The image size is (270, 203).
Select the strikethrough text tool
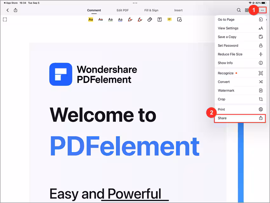click(100, 19)
